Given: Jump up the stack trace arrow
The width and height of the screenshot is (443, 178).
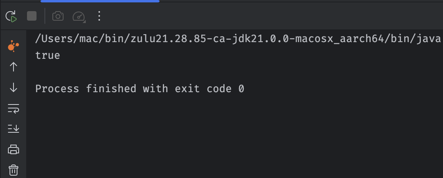Looking at the screenshot, I should (13, 67).
